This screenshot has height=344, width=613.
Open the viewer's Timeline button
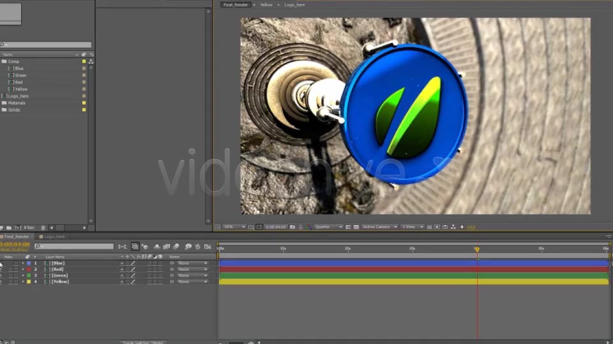[x=445, y=227]
